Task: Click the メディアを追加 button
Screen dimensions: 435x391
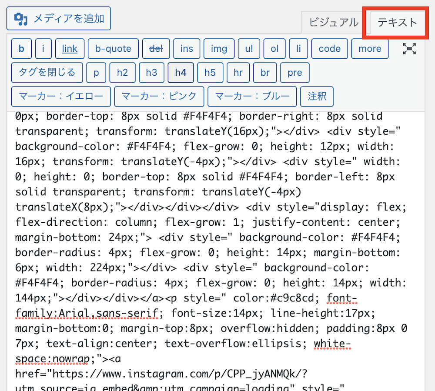Action: 59,18
